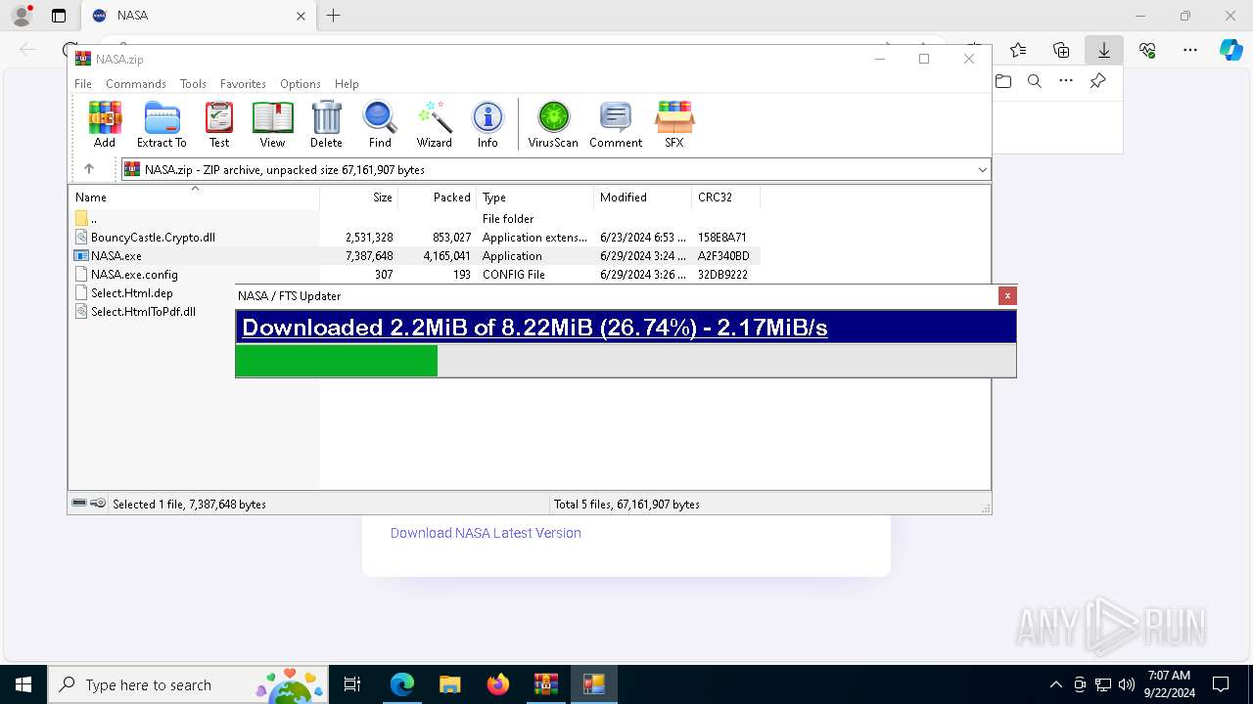
Task: Open Task View on the taskbar
Action: click(x=352, y=684)
